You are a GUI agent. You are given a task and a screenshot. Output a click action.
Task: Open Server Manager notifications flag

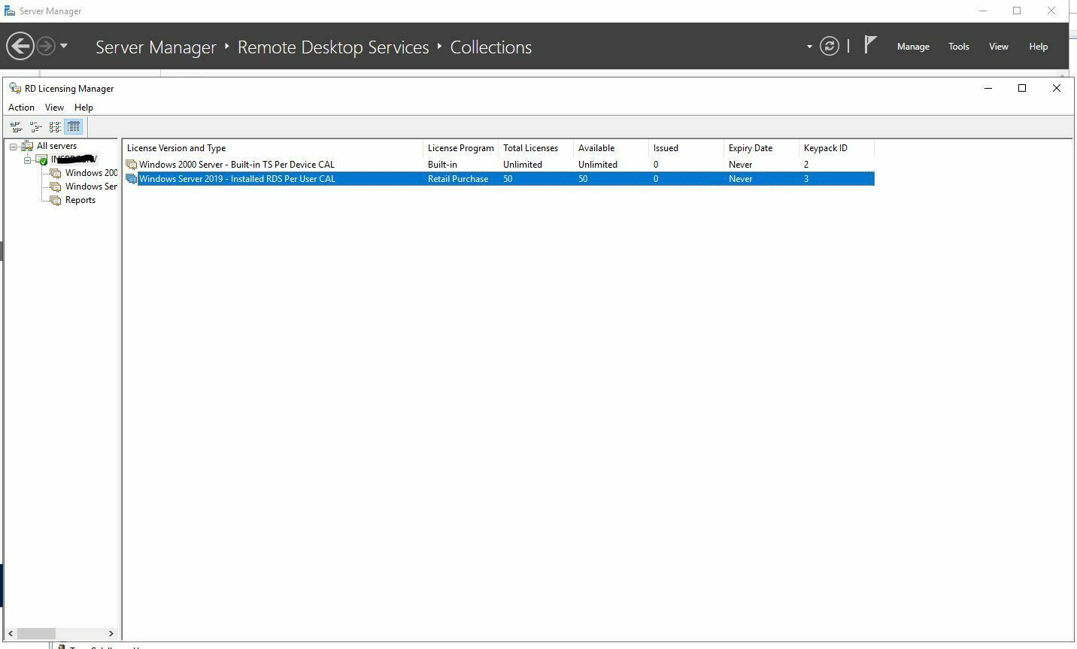(x=870, y=45)
